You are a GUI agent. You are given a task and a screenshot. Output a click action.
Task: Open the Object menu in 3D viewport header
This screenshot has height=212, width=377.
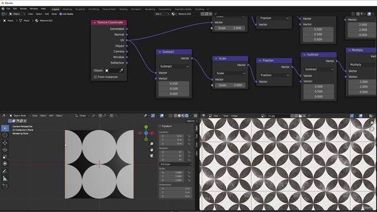click(59, 115)
